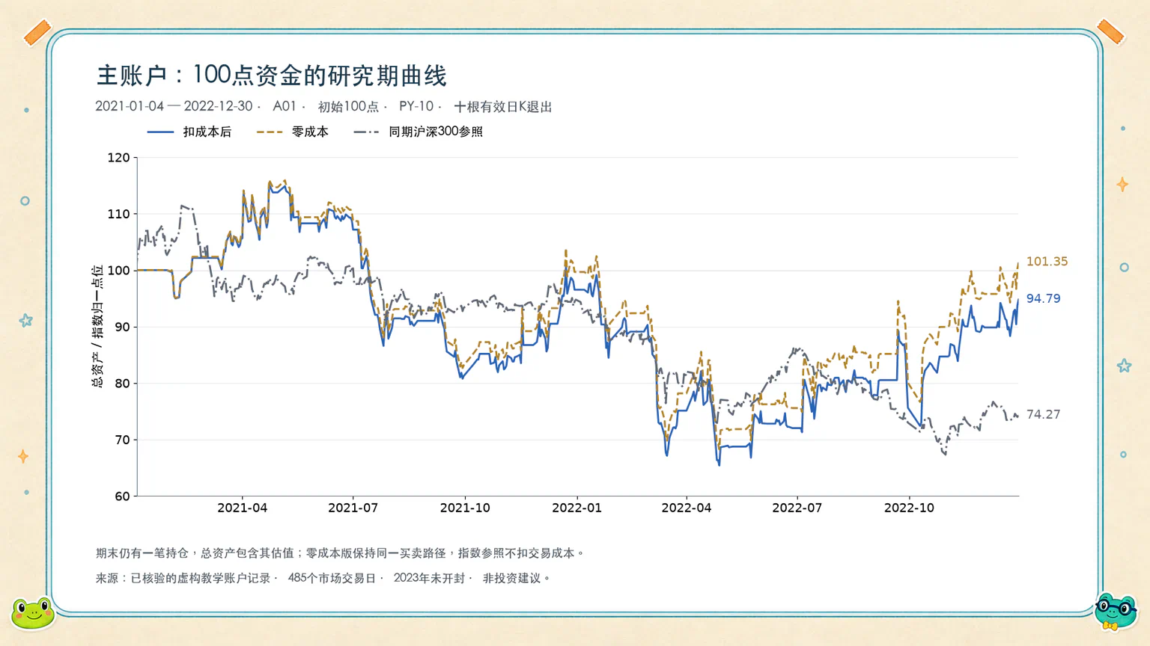Click the end value label 101.35
The image size is (1150, 646).
click(x=1047, y=261)
